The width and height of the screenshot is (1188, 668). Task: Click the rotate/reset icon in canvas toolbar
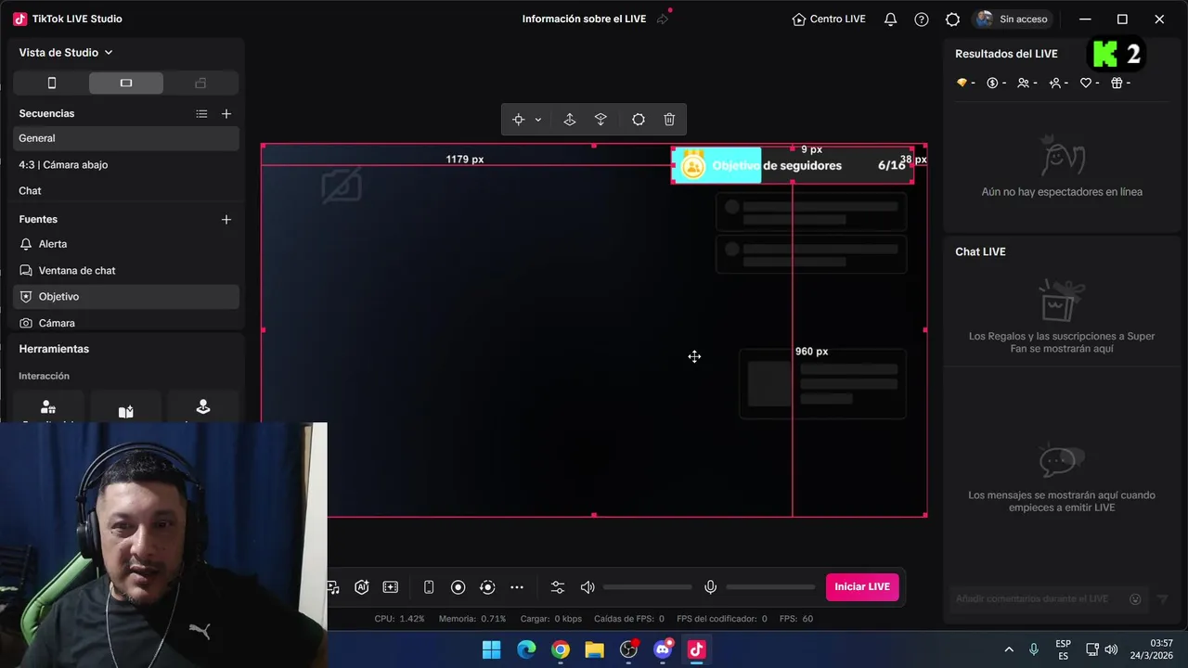639,120
